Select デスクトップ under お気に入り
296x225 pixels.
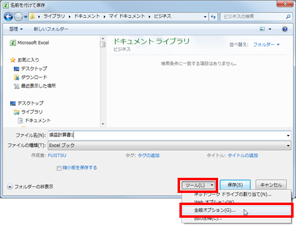click(x=30, y=69)
